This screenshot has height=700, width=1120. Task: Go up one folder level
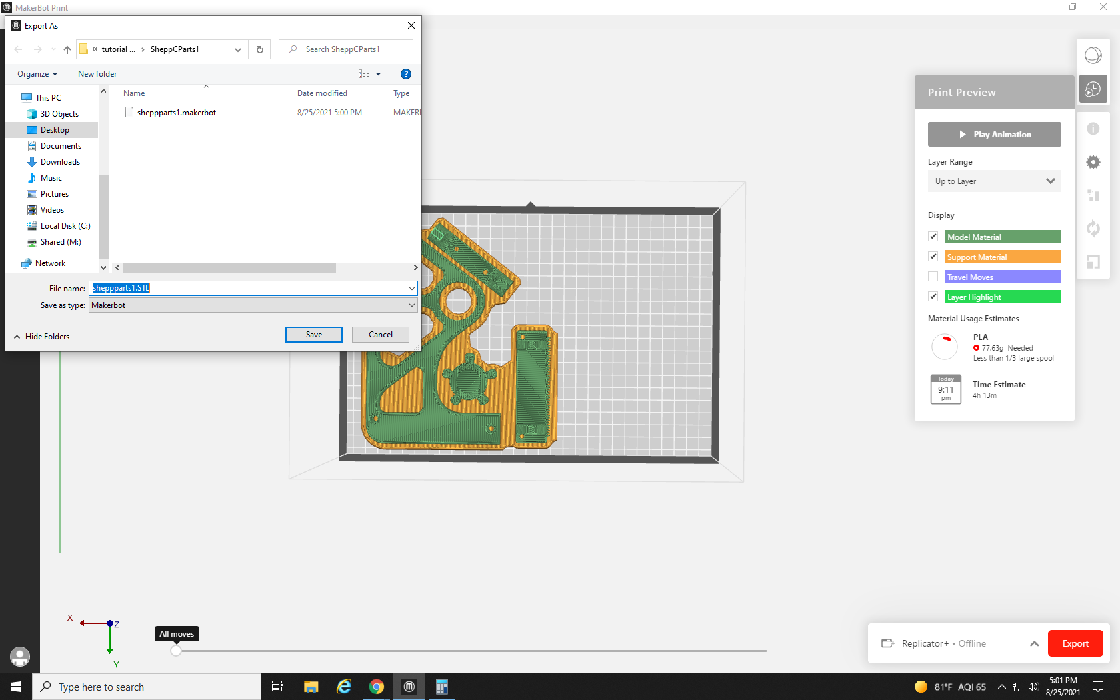click(67, 49)
